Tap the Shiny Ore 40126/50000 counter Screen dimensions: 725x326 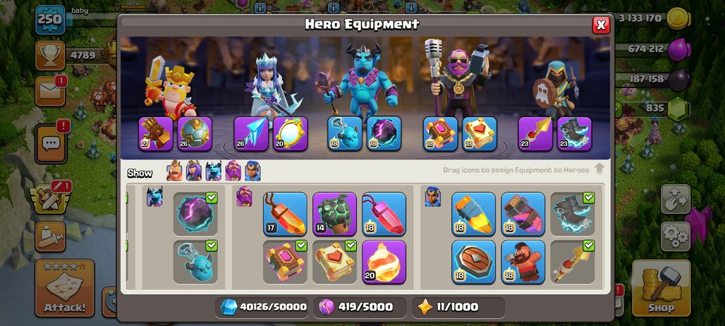[x=263, y=306]
